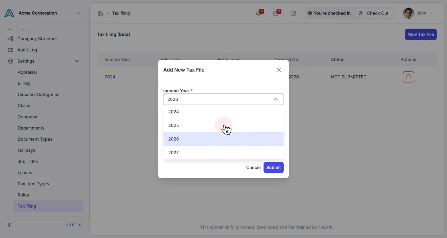The height and width of the screenshot is (238, 447).
Task: Click the Company Structure icon
Action: [11, 39]
